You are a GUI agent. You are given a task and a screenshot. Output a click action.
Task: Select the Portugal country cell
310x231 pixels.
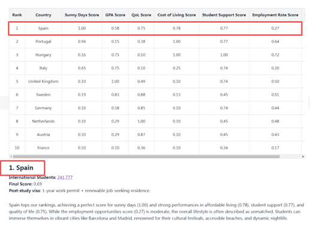43,41
